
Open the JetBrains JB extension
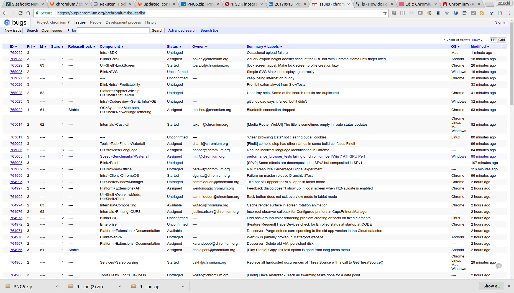click(394, 13)
